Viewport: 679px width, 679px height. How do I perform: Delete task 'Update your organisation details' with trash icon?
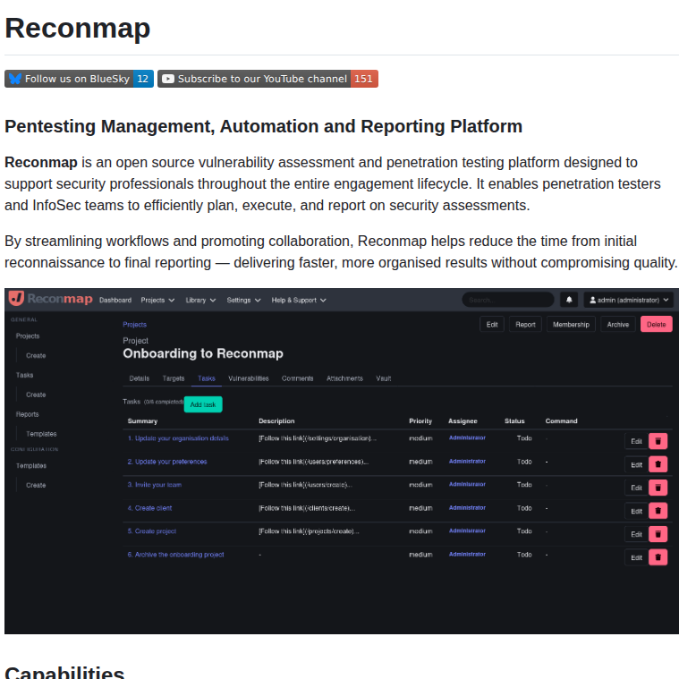pyautogui.click(x=658, y=441)
